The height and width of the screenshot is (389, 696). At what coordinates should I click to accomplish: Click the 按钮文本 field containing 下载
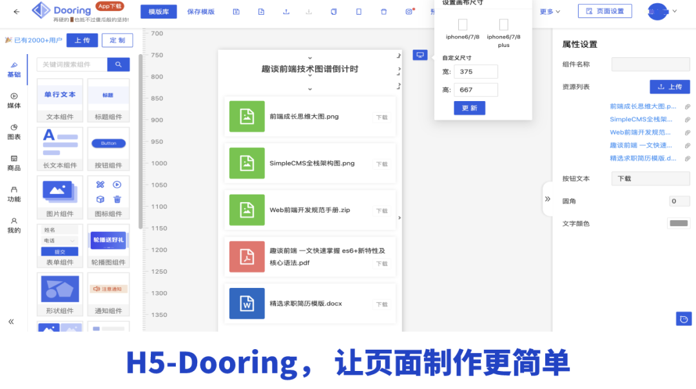coord(650,178)
